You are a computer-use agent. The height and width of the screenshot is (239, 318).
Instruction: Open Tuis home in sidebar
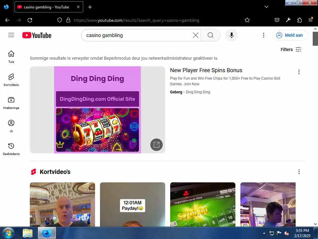pyautogui.click(x=11, y=57)
